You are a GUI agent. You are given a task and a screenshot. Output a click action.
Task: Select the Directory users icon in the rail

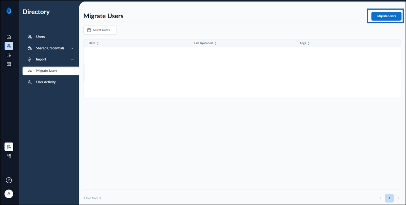9,46
